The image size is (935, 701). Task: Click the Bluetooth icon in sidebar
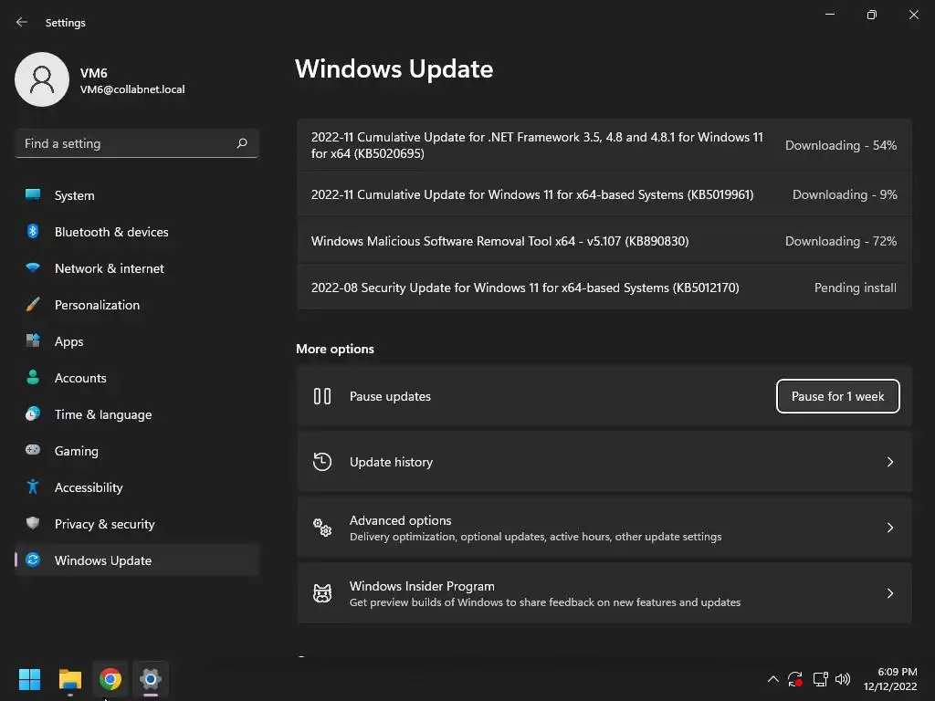click(33, 231)
